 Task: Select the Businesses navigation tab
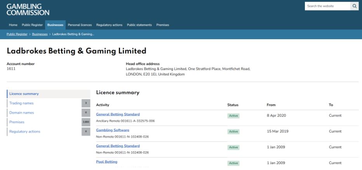pos(55,25)
